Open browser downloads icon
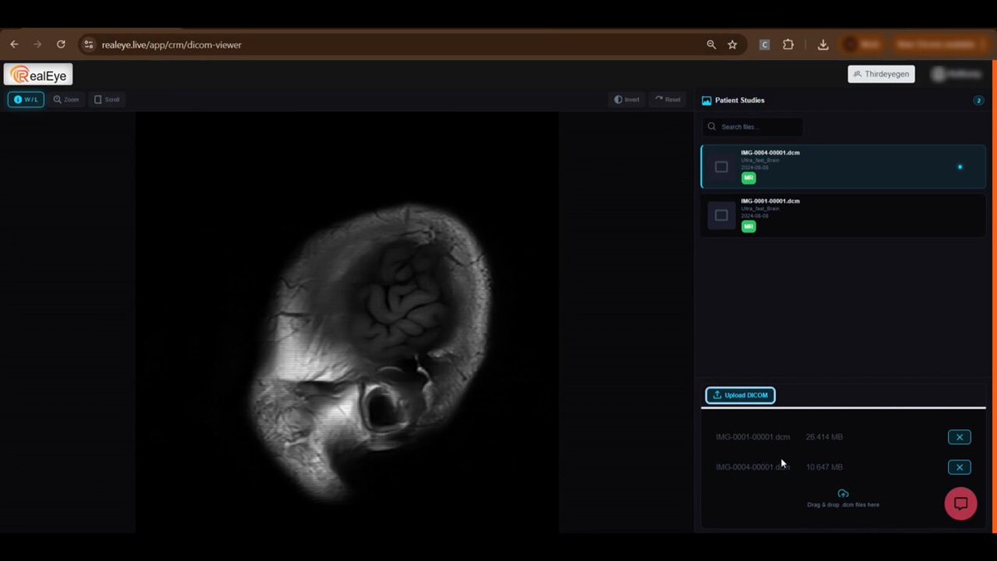 823,45
